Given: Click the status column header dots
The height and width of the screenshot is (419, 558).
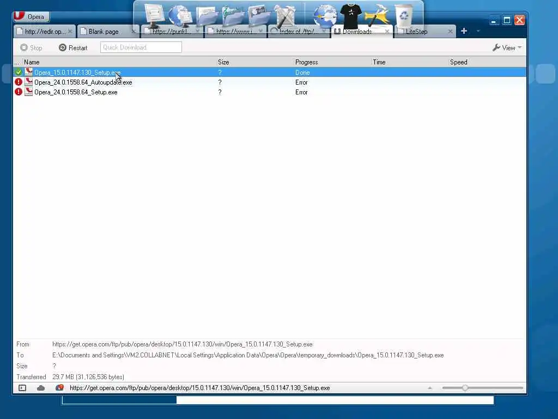Looking at the screenshot, I should [x=17, y=62].
